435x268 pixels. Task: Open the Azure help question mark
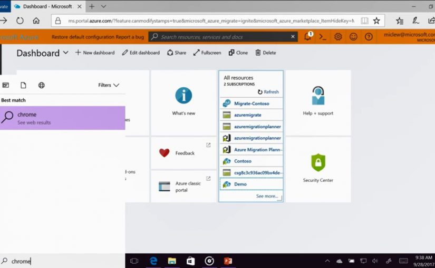pyautogui.click(x=369, y=37)
